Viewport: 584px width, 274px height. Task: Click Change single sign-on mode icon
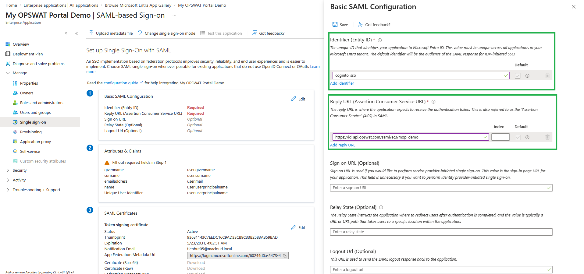tap(140, 33)
